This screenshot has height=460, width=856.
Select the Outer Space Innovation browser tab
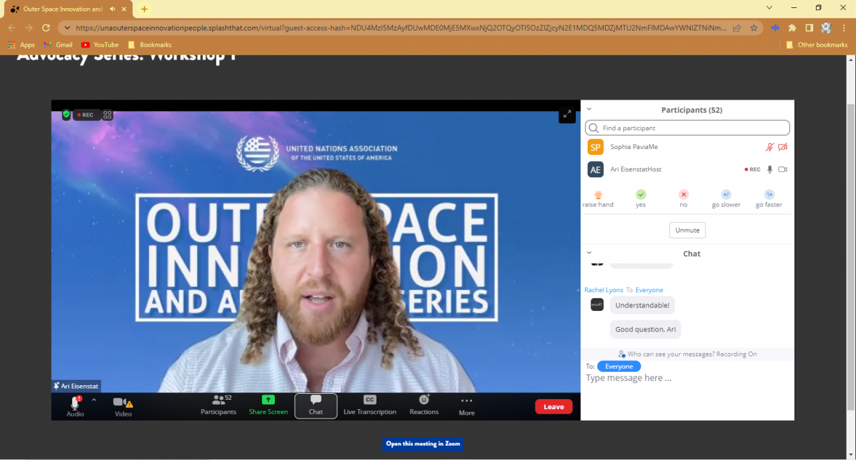67,9
